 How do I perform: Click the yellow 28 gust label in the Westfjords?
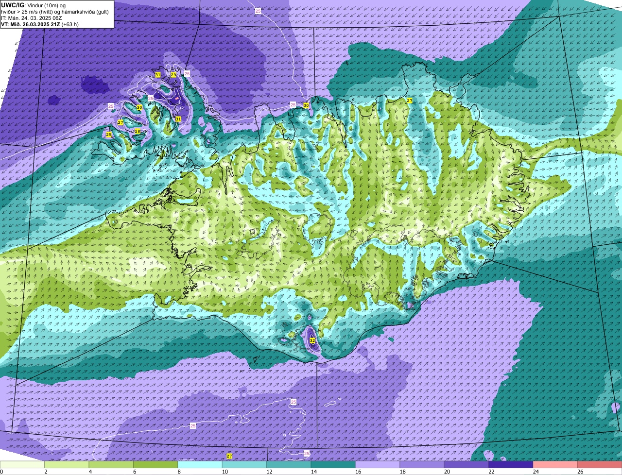(138, 131)
